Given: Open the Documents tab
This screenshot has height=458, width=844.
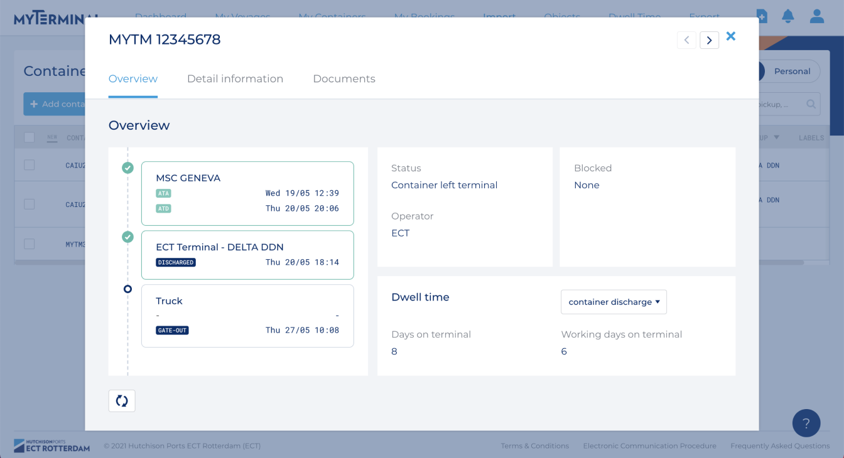Looking at the screenshot, I should pos(344,79).
